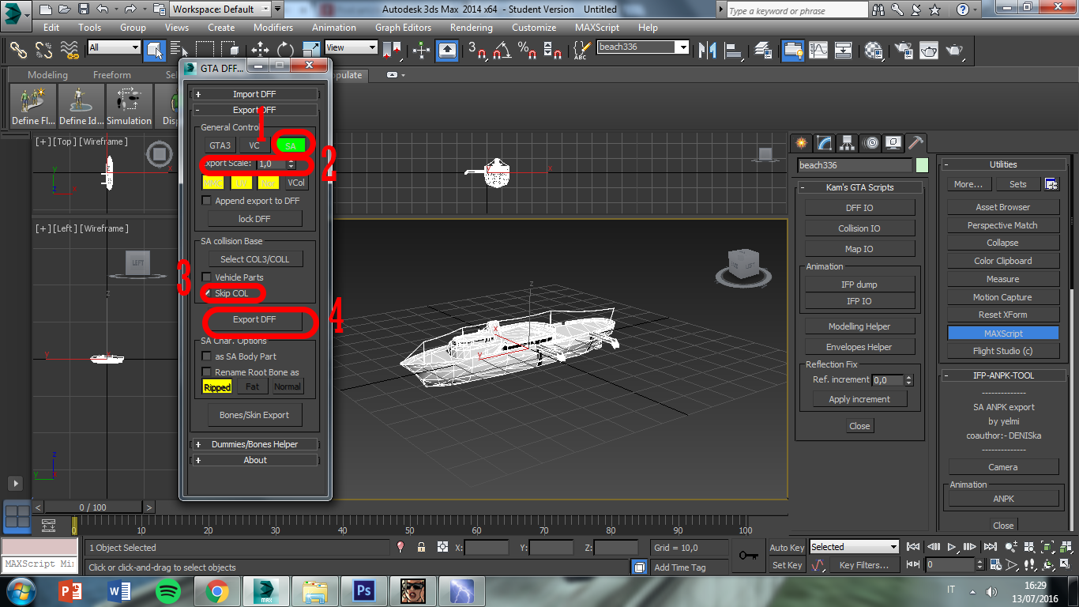Click the export scale spinner arrows
This screenshot has width=1079, height=607.
(x=291, y=164)
